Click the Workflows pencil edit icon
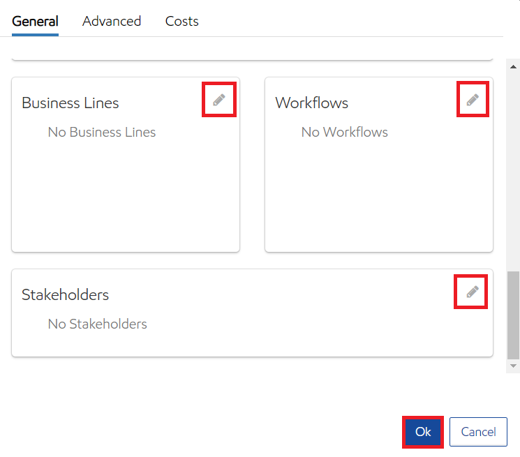The width and height of the screenshot is (520, 457). point(473,100)
